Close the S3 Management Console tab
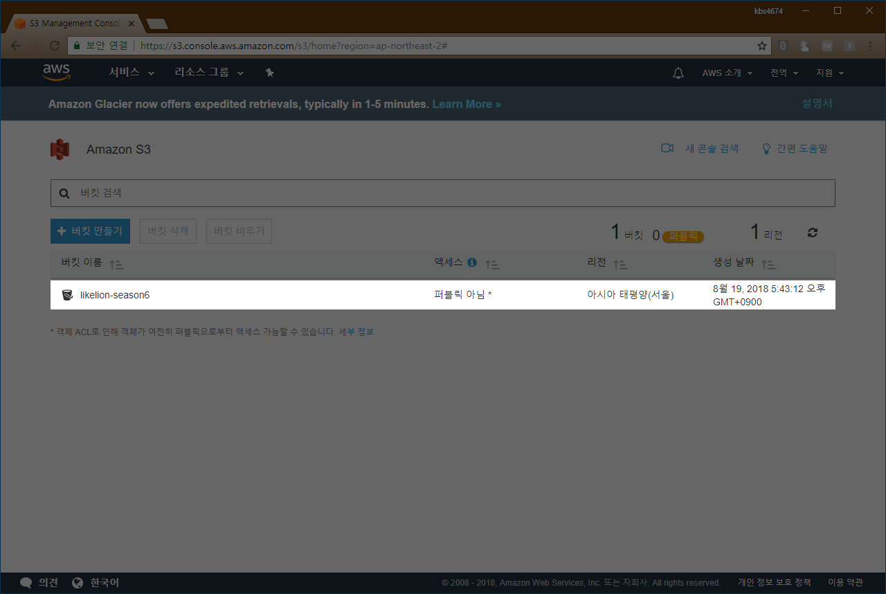886x594 pixels. pyautogui.click(x=132, y=24)
